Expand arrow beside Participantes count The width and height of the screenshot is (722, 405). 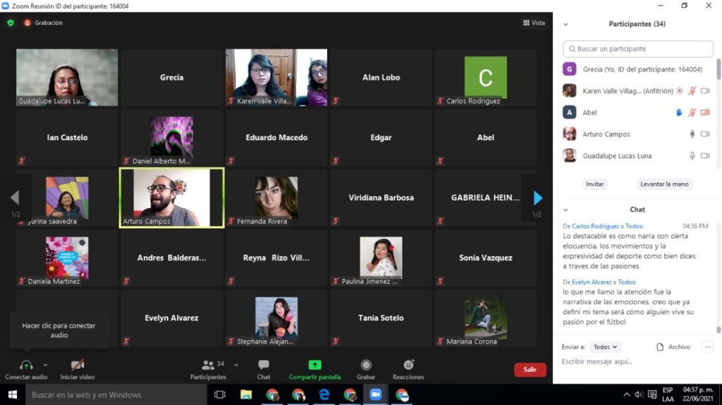(x=236, y=365)
